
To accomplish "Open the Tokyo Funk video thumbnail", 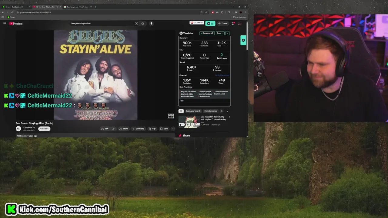I will coord(189,122).
